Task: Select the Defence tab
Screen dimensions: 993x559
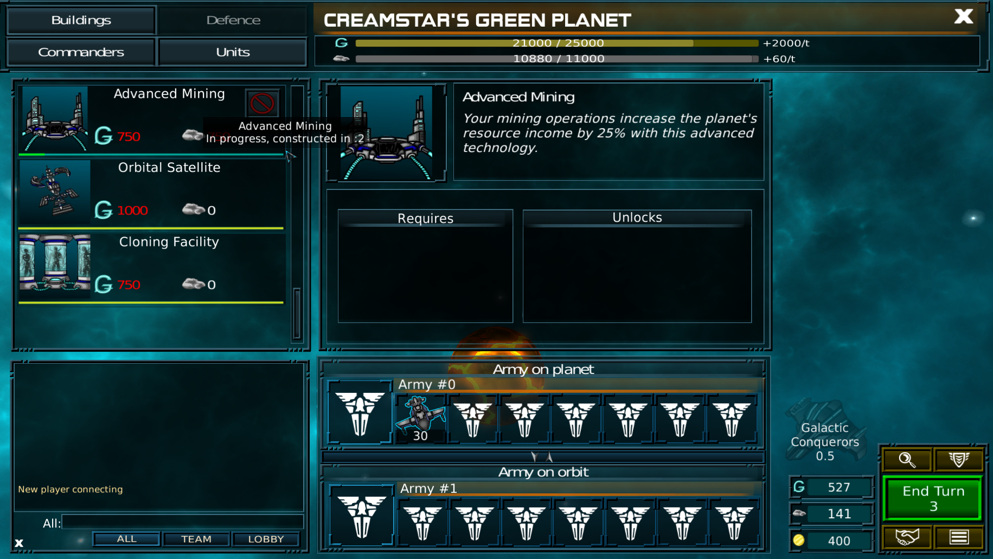Action: click(x=233, y=20)
